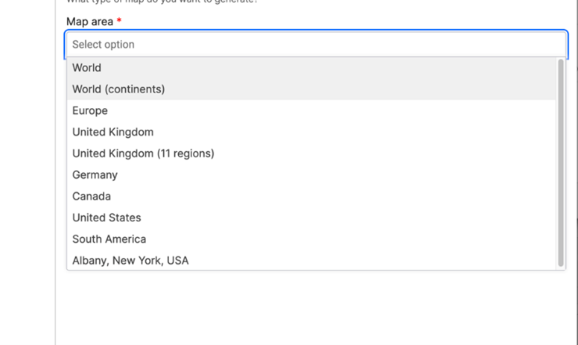Image resolution: width=578 pixels, height=345 pixels.
Task: Select the United Kingdom option
Action: [x=311, y=132]
